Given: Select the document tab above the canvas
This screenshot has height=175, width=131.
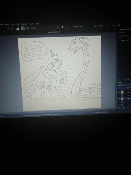Looking at the screenshot, I should coord(54,32).
